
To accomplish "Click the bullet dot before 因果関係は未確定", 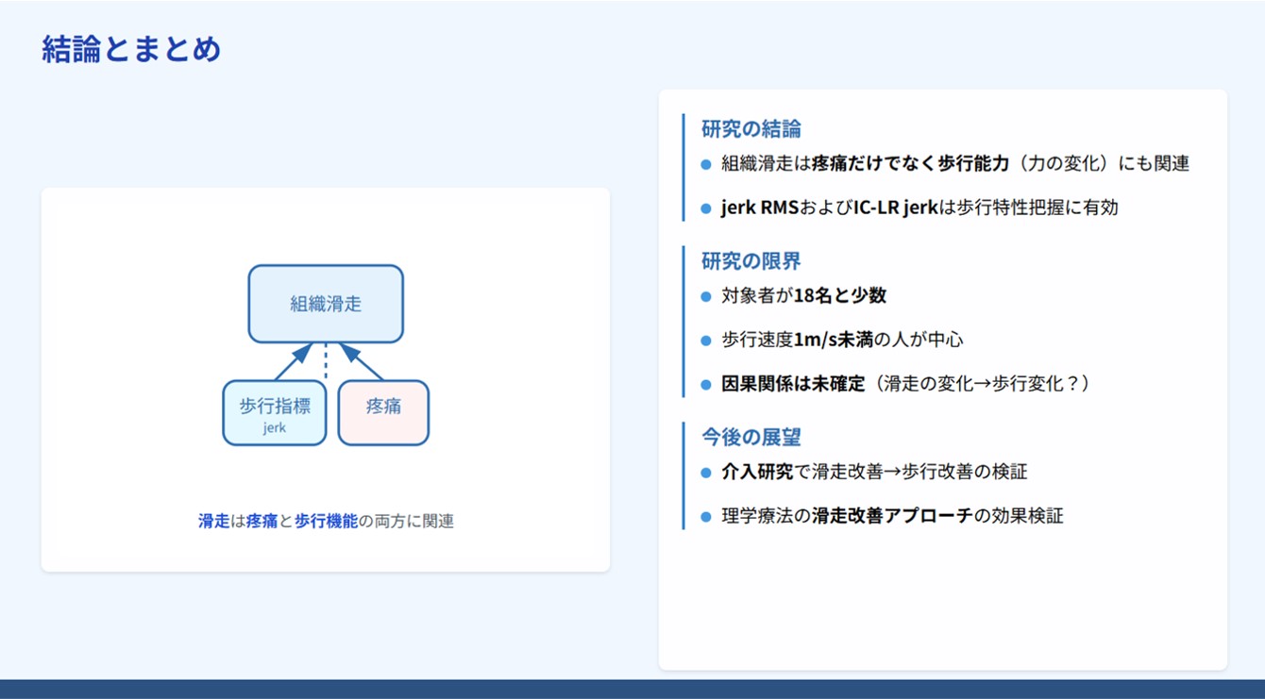I will point(706,385).
